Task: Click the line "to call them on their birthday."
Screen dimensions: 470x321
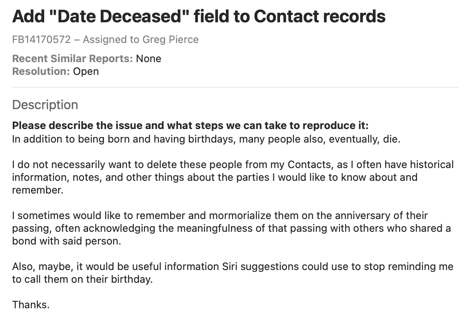Action: (82, 280)
